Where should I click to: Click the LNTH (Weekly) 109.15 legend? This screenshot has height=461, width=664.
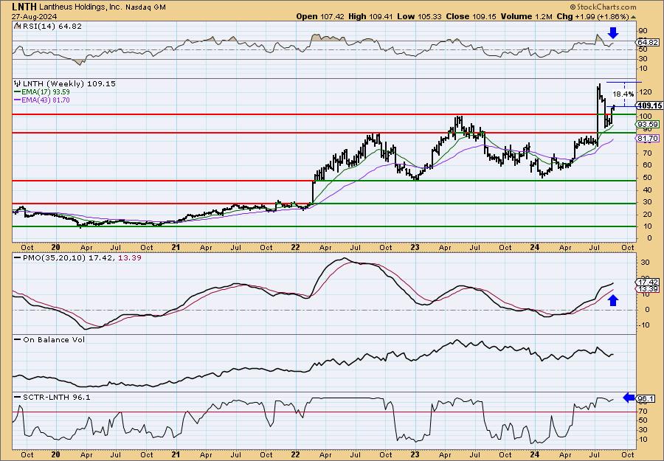click(x=69, y=84)
